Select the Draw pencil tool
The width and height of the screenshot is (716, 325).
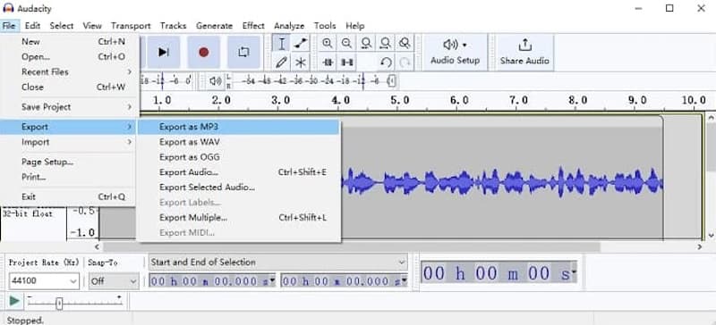click(x=282, y=62)
